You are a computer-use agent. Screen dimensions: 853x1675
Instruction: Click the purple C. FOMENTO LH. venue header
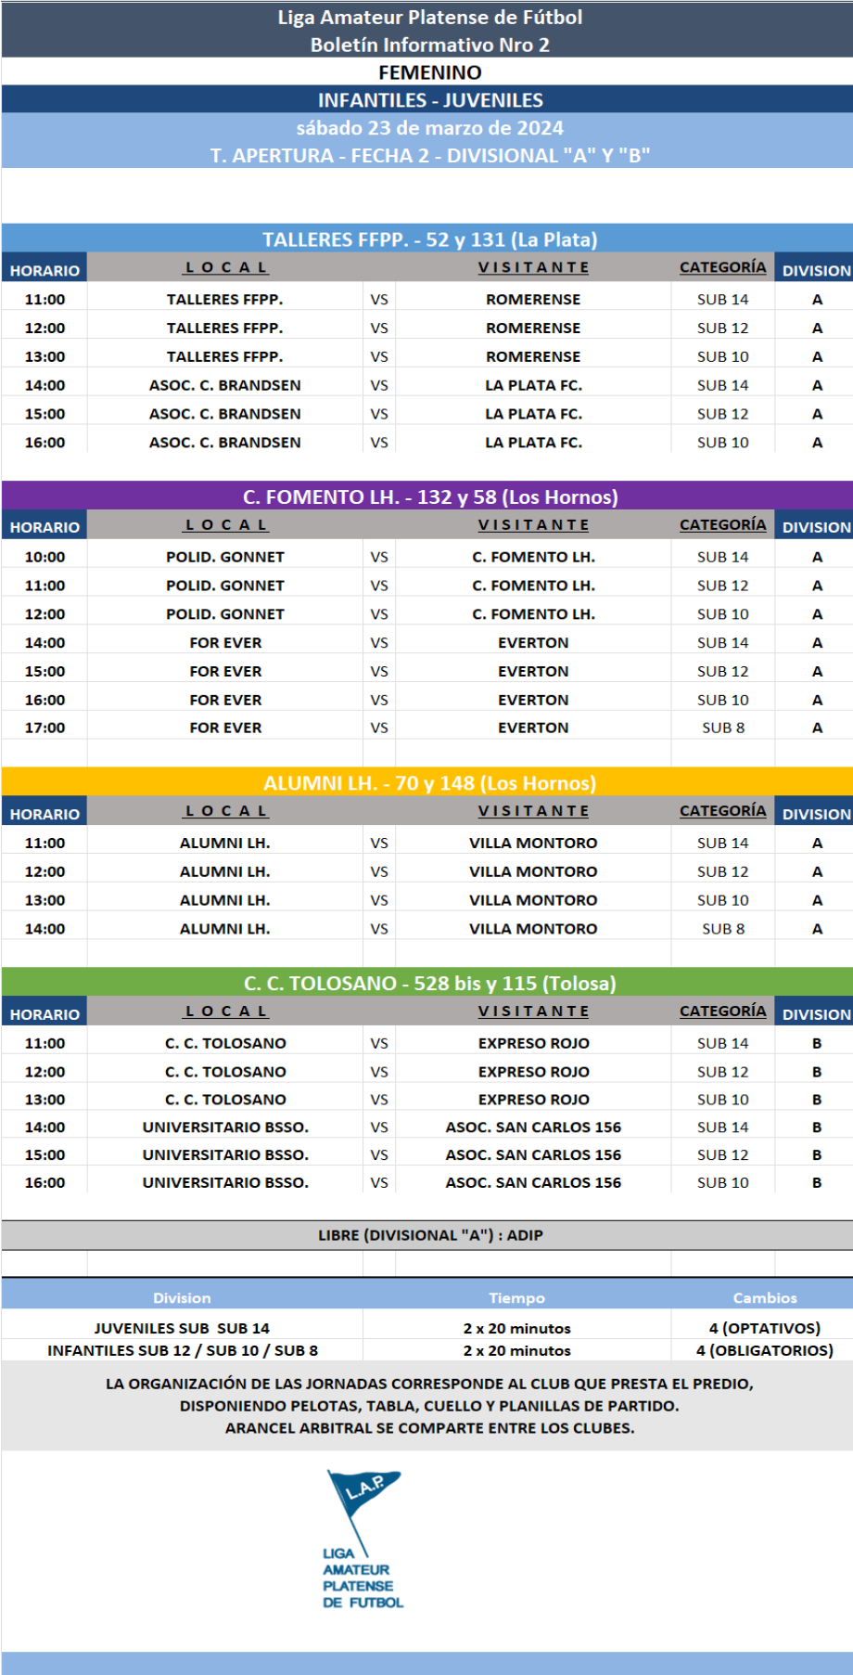click(429, 497)
